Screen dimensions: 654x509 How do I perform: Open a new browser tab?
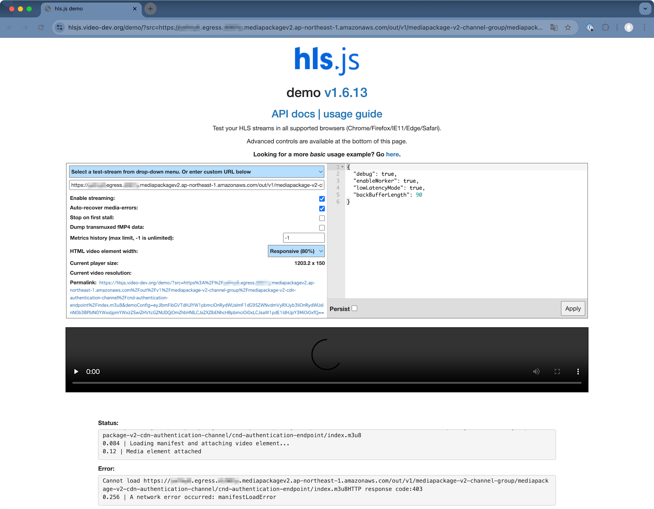(150, 9)
